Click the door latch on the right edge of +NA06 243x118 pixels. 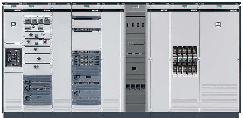(x=238, y=59)
